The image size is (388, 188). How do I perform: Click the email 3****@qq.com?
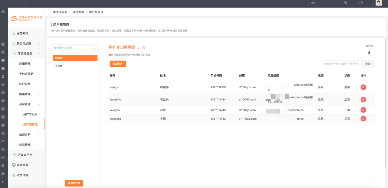[x=248, y=119]
